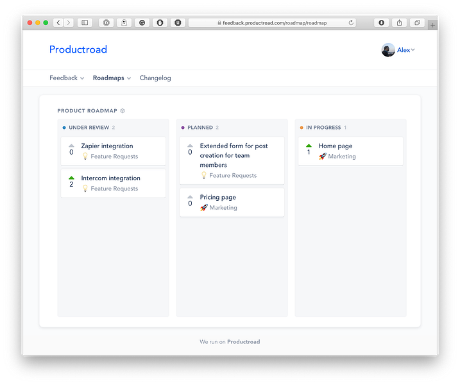Show Safari downloads

click(x=381, y=22)
